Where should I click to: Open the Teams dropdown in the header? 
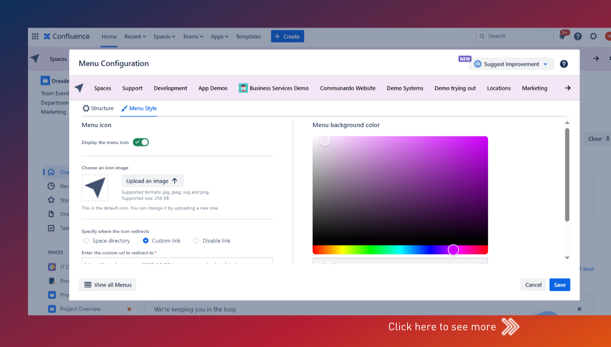[193, 36]
